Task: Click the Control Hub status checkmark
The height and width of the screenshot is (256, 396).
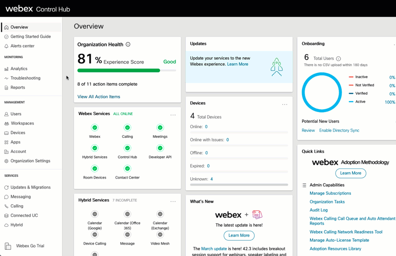Action: pyautogui.click(x=127, y=148)
